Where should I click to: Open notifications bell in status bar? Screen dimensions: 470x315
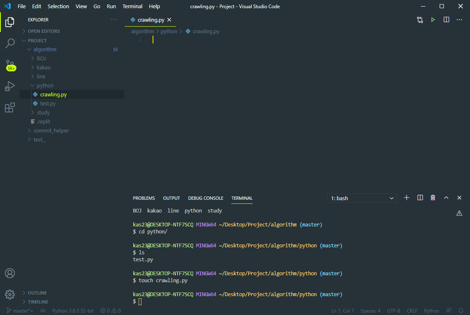click(461, 310)
